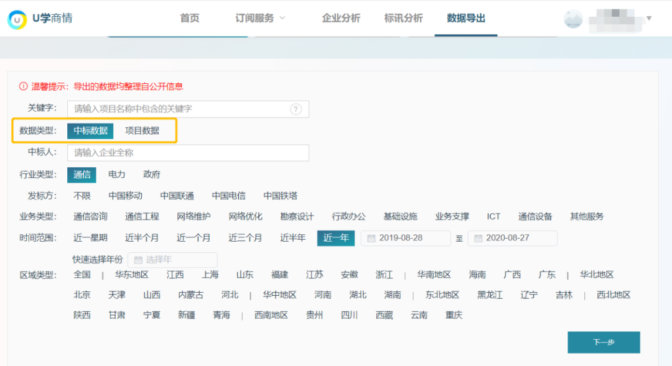Screen dimensions: 672x366
Task: Select the 近一年 time range
Action: (x=336, y=238)
